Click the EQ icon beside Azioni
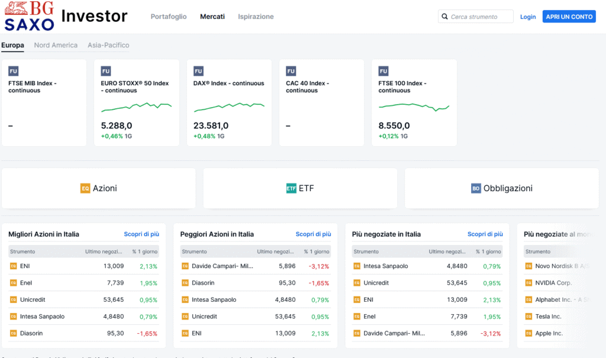 point(85,188)
